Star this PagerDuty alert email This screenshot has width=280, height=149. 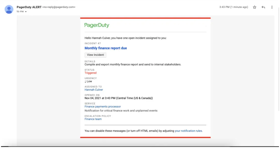click(254, 7)
